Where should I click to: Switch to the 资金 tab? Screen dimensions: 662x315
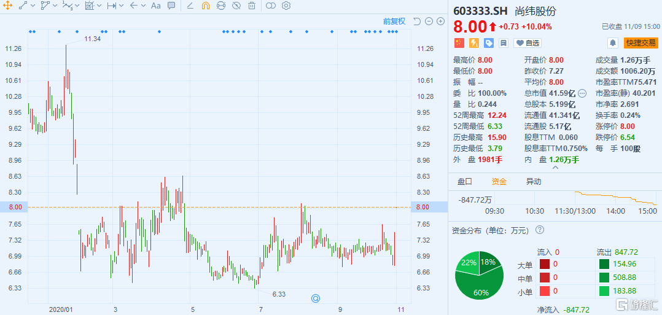pos(499,182)
